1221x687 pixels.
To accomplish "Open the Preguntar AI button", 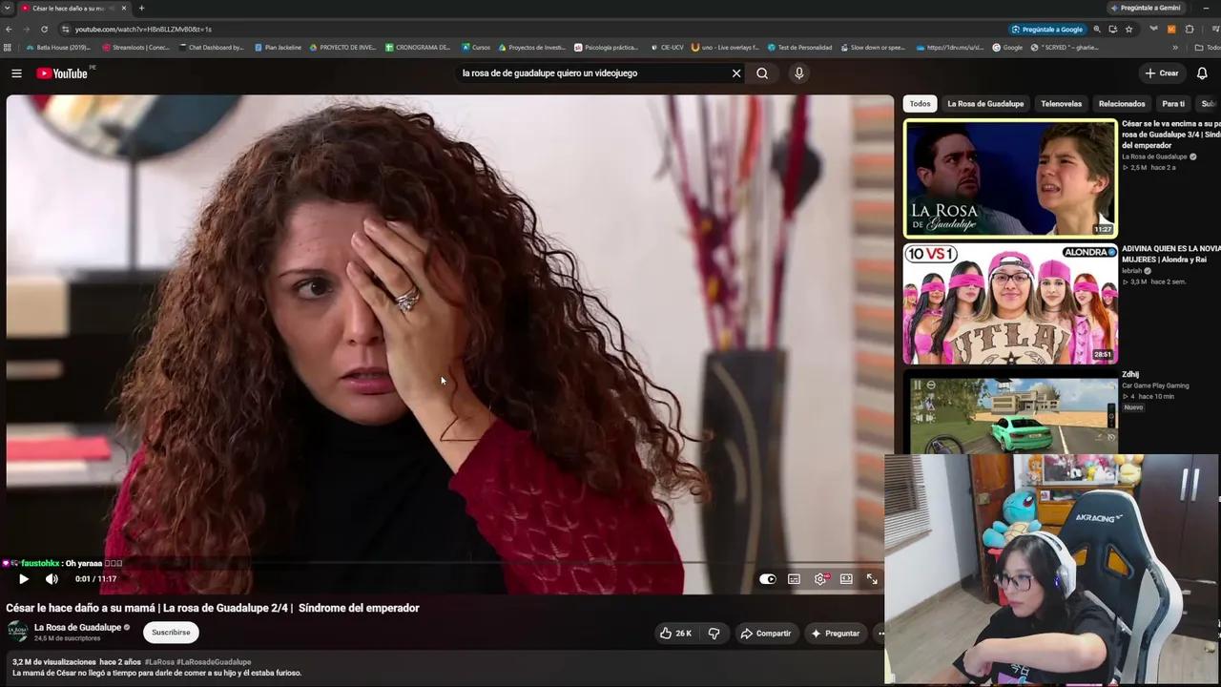I will (835, 633).
